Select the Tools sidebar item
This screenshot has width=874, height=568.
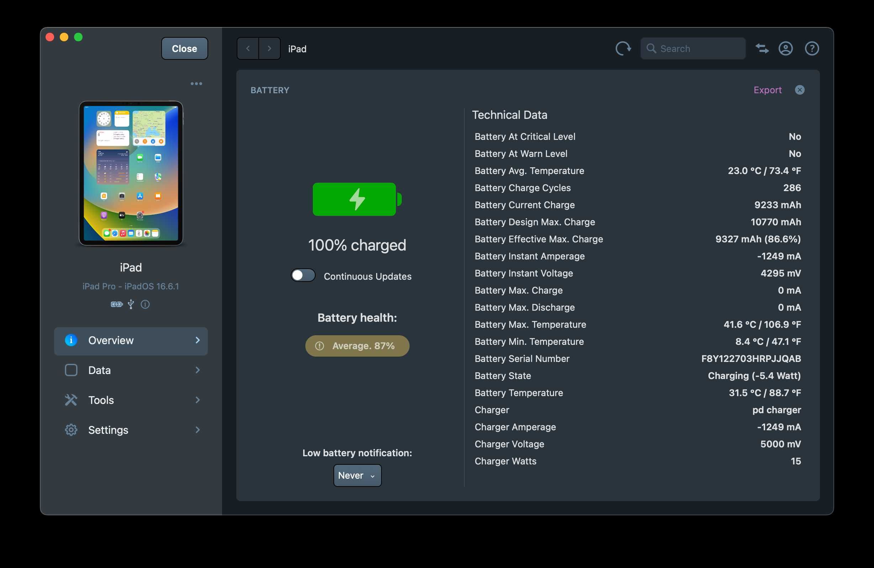pos(131,400)
